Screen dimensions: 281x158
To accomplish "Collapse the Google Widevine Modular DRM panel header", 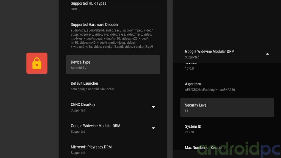I will pos(267,54).
